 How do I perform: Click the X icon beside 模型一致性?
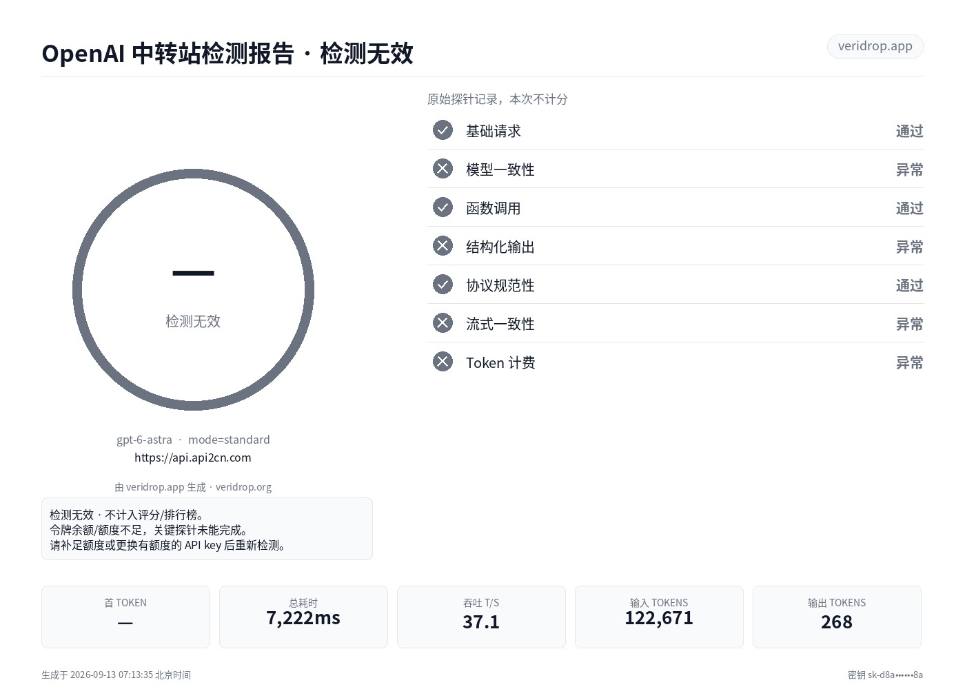pyautogui.click(x=443, y=169)
